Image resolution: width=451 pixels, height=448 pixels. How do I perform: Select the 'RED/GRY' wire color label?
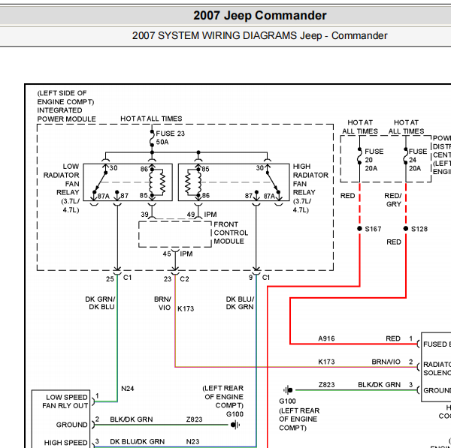(393, 200)
